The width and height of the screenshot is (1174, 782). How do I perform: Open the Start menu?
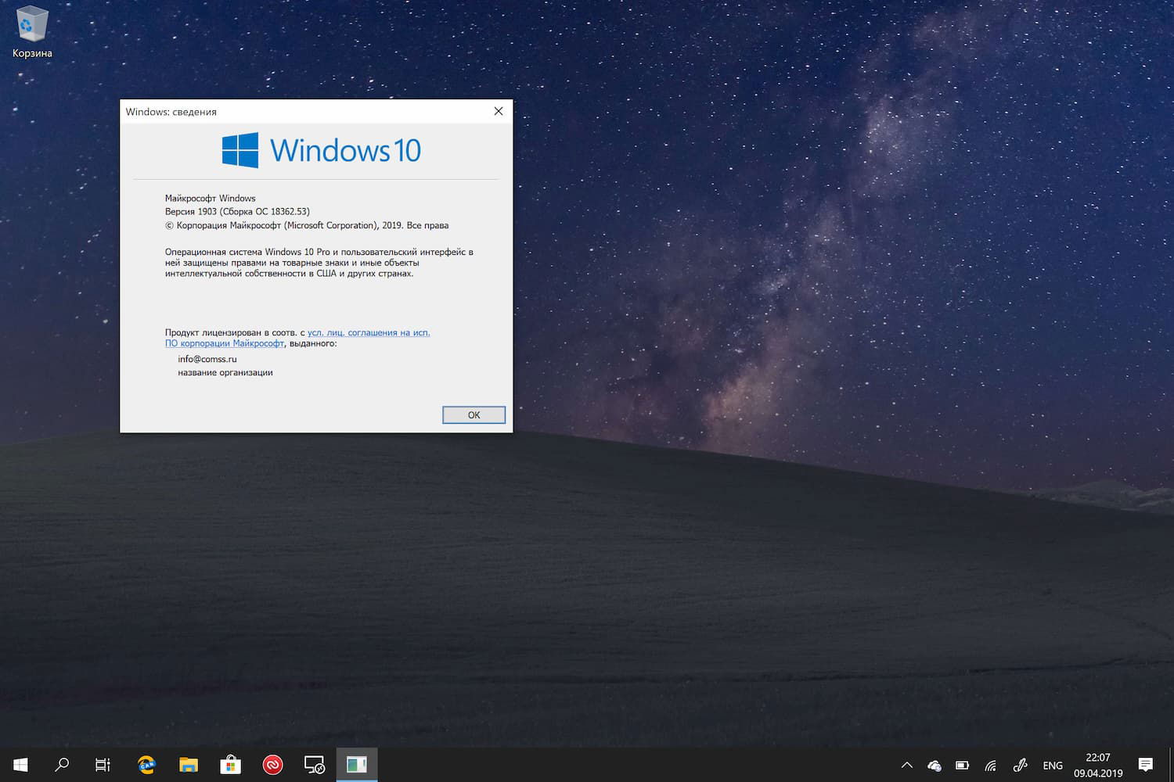tap(20, 765)
